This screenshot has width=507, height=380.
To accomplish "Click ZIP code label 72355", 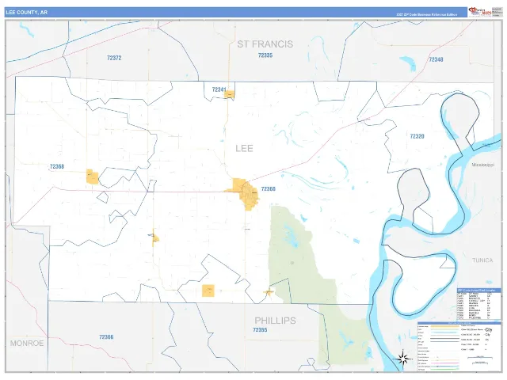I will coord(260,330).
